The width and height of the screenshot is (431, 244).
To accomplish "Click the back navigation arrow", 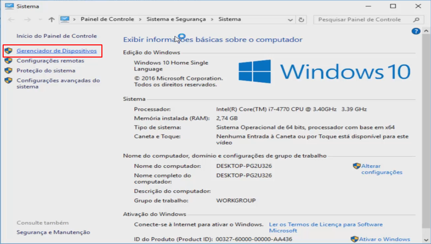I will (11, 20).
